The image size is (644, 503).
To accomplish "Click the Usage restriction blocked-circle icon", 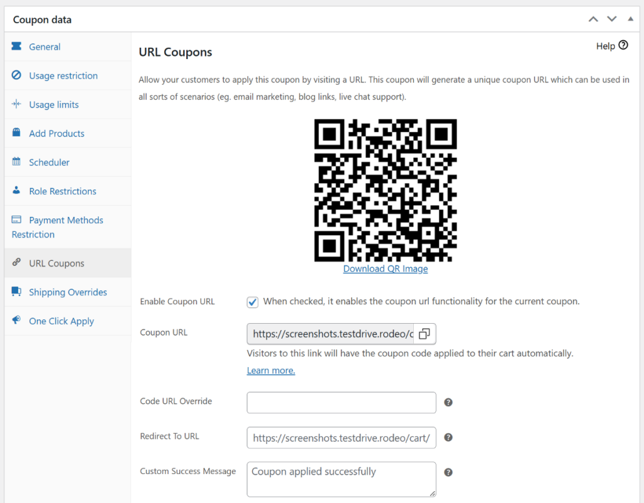I will pos(18,75).
